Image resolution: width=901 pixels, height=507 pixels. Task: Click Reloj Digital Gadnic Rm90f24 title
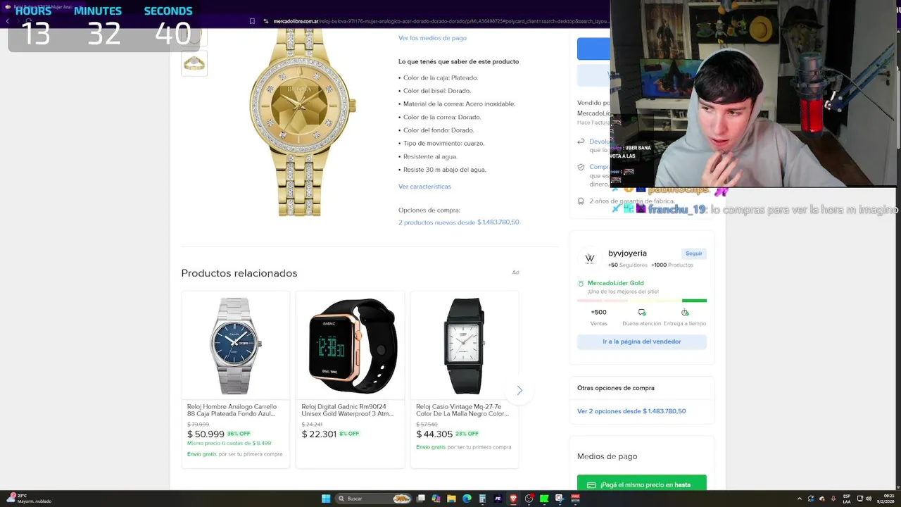(x=349, y=410)
